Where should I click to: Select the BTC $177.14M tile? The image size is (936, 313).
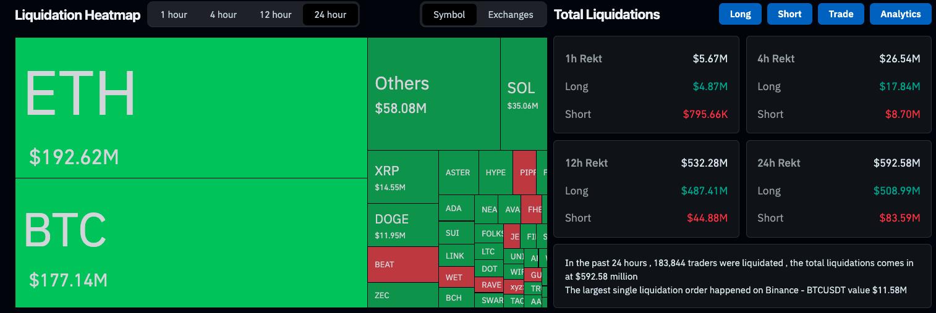(x=191, y=243)
